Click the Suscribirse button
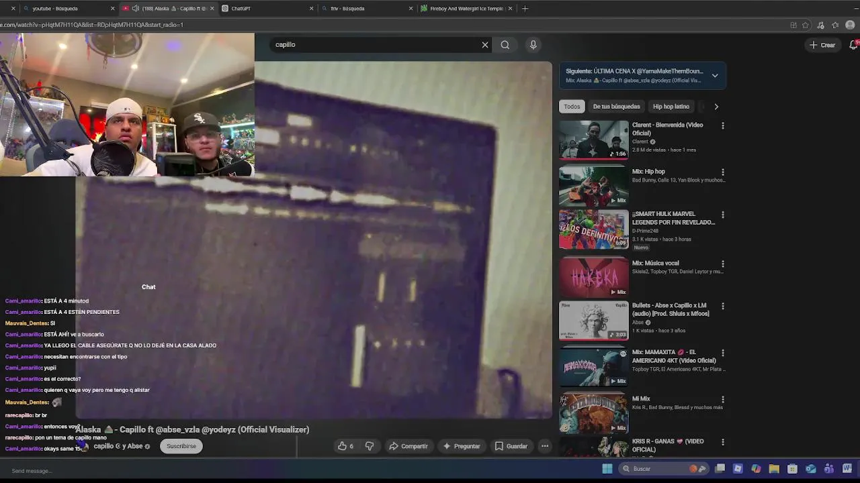This screenshot has width=860, height=483. (181, 446)
